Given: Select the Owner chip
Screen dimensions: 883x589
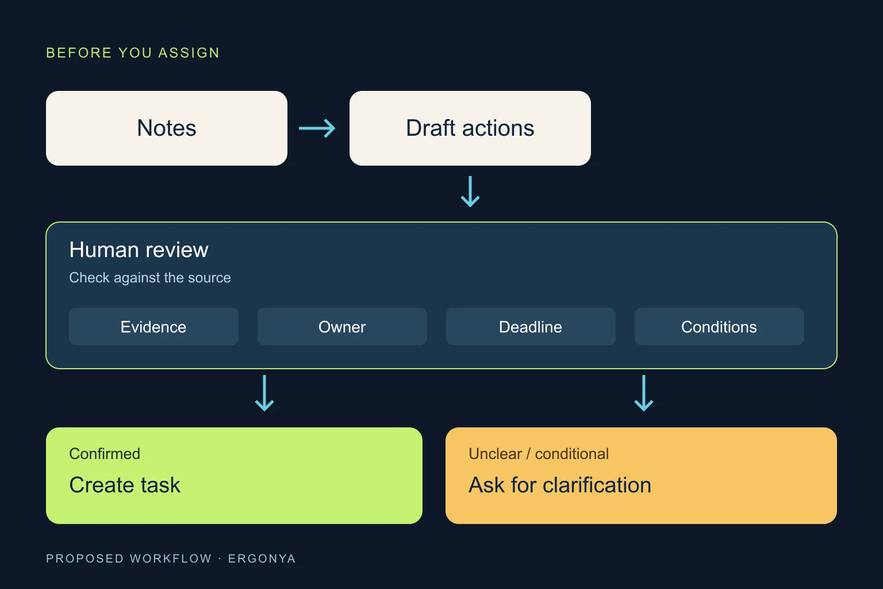Looking at the screenshot, I should (x=342, y=327).
